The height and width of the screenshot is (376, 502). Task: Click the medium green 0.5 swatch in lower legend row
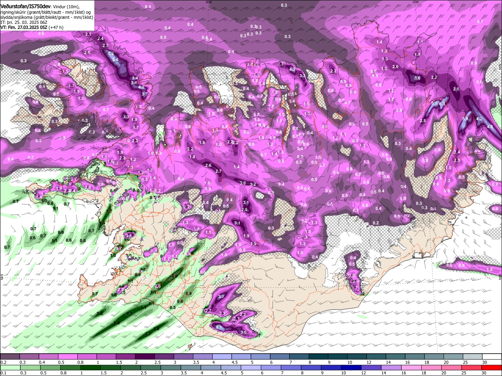pos(50,368)
